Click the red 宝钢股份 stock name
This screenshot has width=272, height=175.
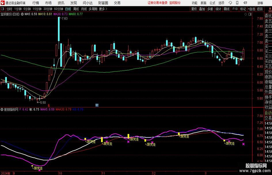[175, 3]
